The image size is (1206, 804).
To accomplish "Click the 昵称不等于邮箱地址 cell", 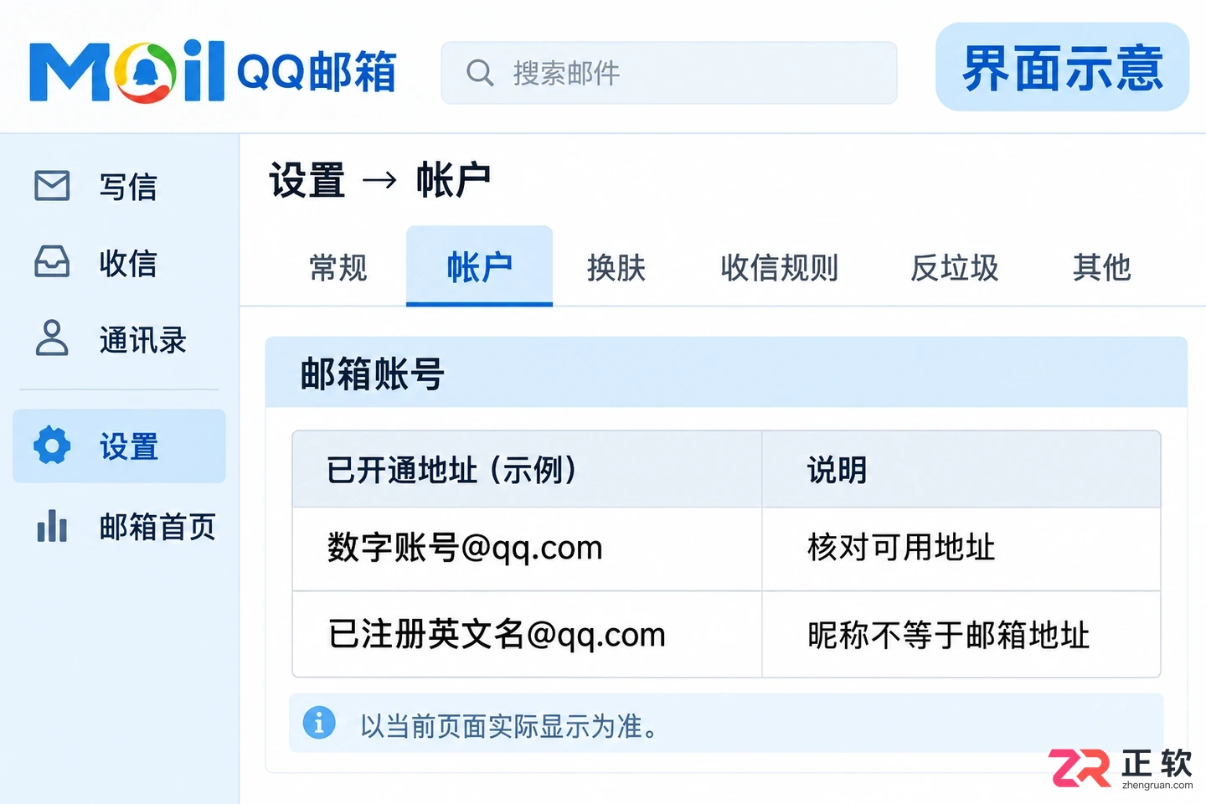I will (961, 634).
